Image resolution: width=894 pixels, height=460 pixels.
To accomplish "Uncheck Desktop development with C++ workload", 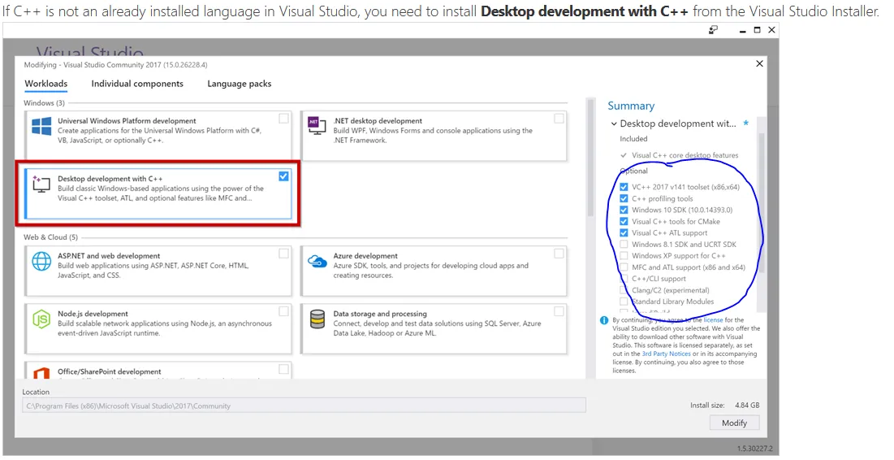I will pos(283,176).
